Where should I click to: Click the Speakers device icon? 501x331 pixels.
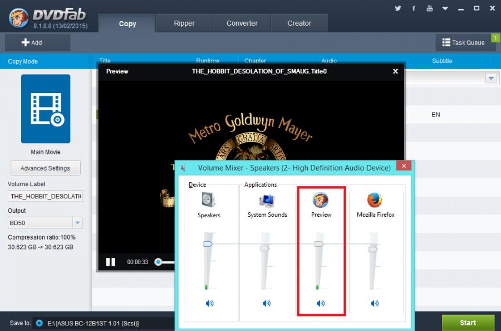(209, 199)
